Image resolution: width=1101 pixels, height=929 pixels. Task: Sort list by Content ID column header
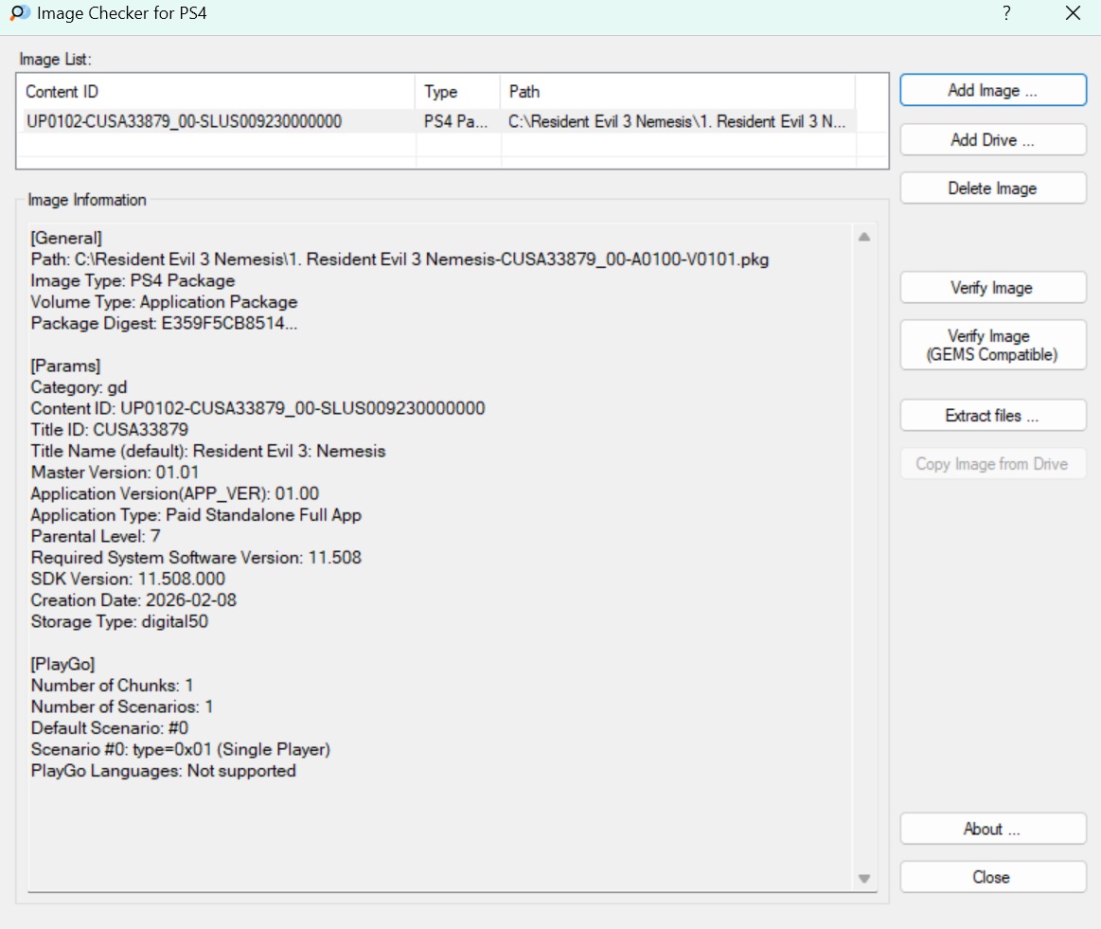216,92
